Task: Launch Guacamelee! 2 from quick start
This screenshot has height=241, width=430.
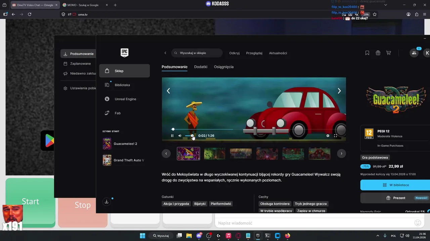Action: point(124,144)
